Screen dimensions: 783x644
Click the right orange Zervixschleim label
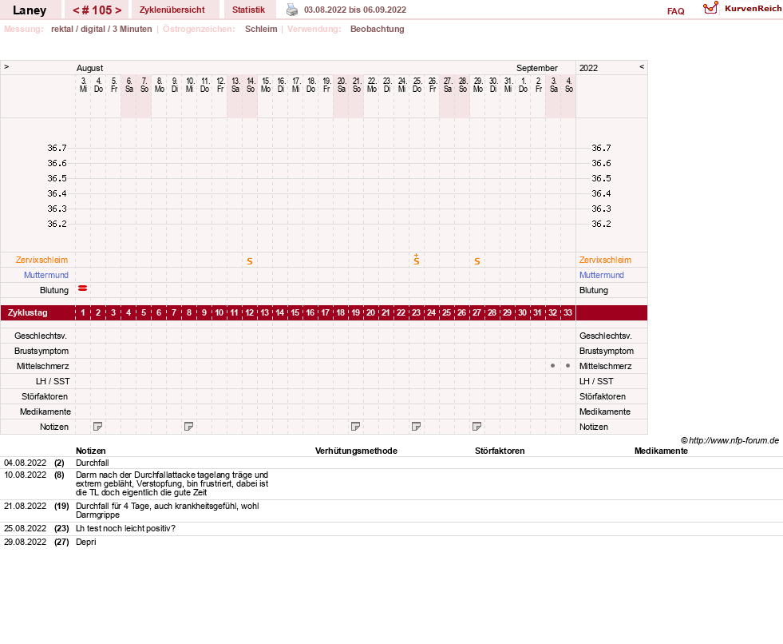click(x=605, y=260)
